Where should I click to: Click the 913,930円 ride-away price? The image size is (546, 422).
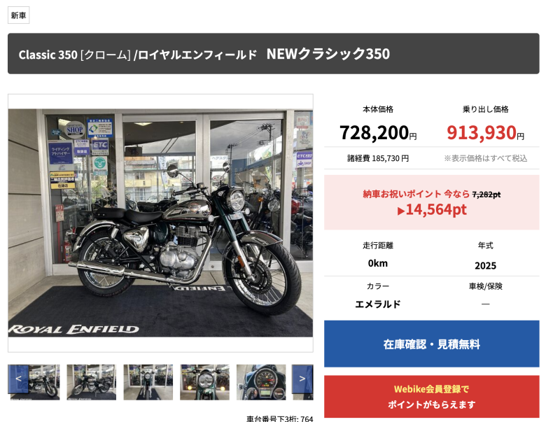click(485, 133)
